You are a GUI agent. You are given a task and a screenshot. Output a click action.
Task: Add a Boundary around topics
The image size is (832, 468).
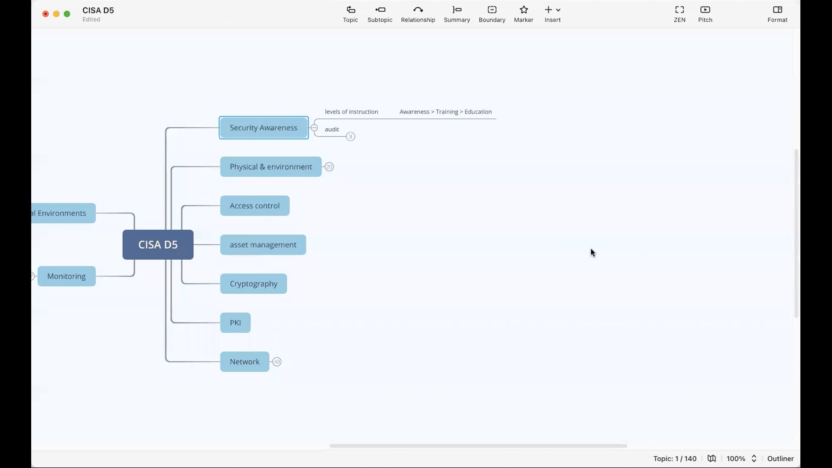pyautogui.click(x=492, y=14)
